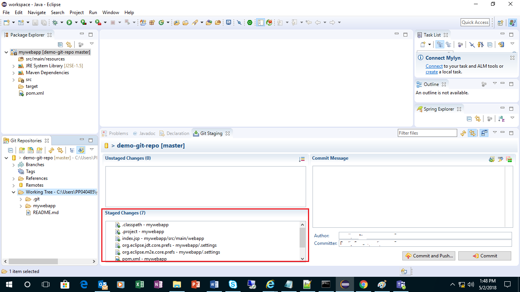This screenshot has height=292, width=520.
Task: Expand the Branches node in Git Repositories
Action: (x=14, y=165)
